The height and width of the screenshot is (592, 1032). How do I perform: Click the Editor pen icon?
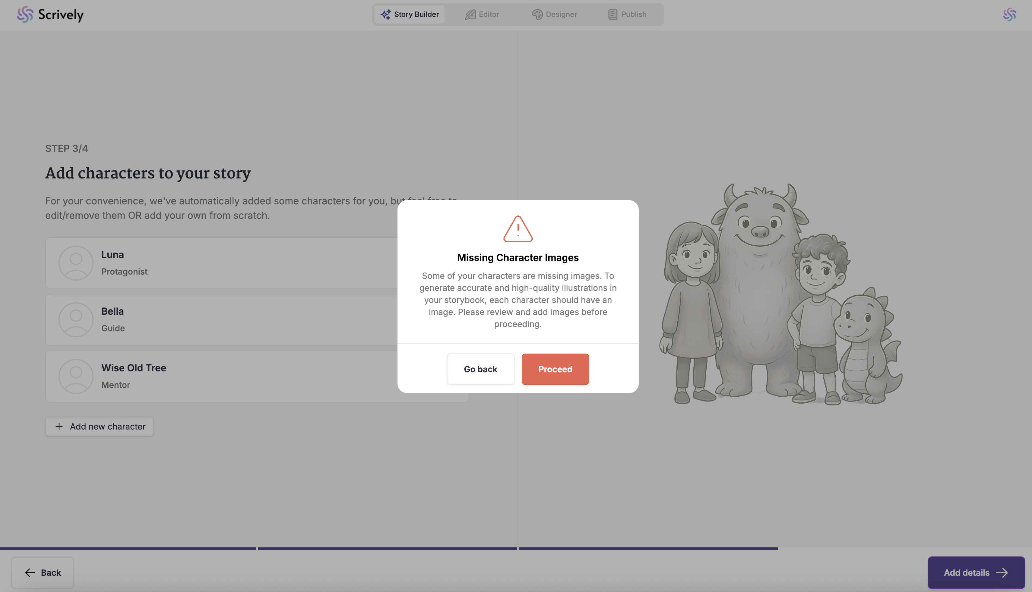(470, 15)
